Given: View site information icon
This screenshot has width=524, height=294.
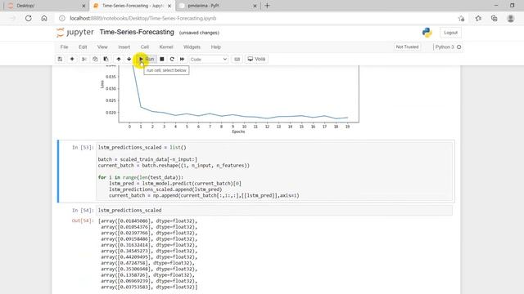Looking at the screenshot, I should click(62, 18).
